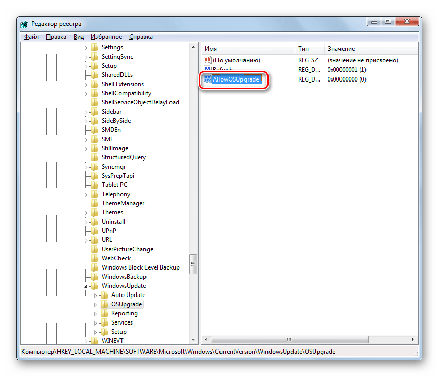Select the Reporting tree item

pos(124,313)
